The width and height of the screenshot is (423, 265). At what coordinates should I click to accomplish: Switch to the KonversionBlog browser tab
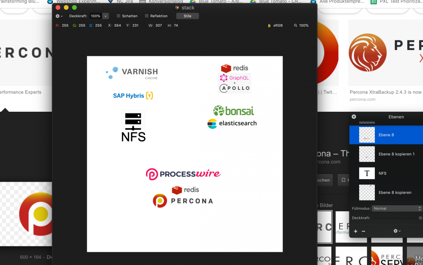click(161, 2)
